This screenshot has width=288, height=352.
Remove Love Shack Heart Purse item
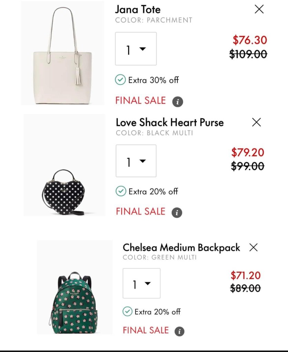tap(256, 122)
